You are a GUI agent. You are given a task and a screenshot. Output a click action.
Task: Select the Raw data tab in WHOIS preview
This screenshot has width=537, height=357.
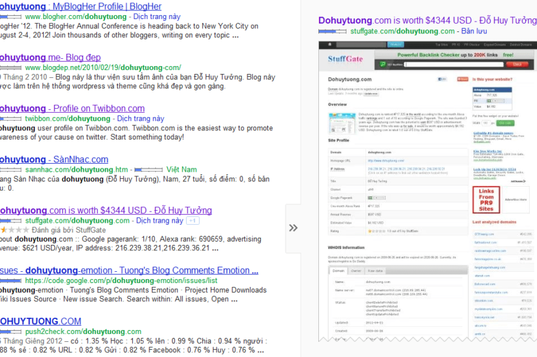pyautogui.click(x=375, y=271)
